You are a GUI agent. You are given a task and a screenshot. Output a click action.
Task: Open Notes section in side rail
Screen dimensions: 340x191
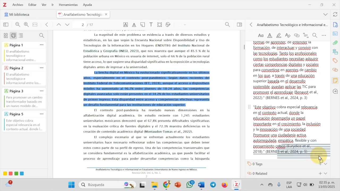[335, 80]
